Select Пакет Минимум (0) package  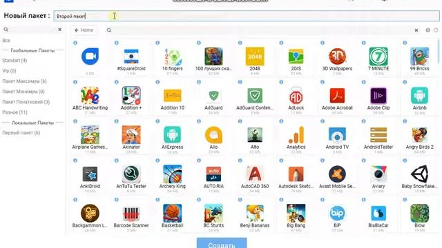tap(23, 92)
